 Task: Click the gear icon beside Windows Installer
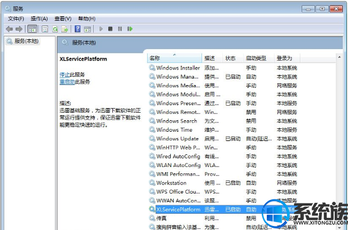point(152,68)
